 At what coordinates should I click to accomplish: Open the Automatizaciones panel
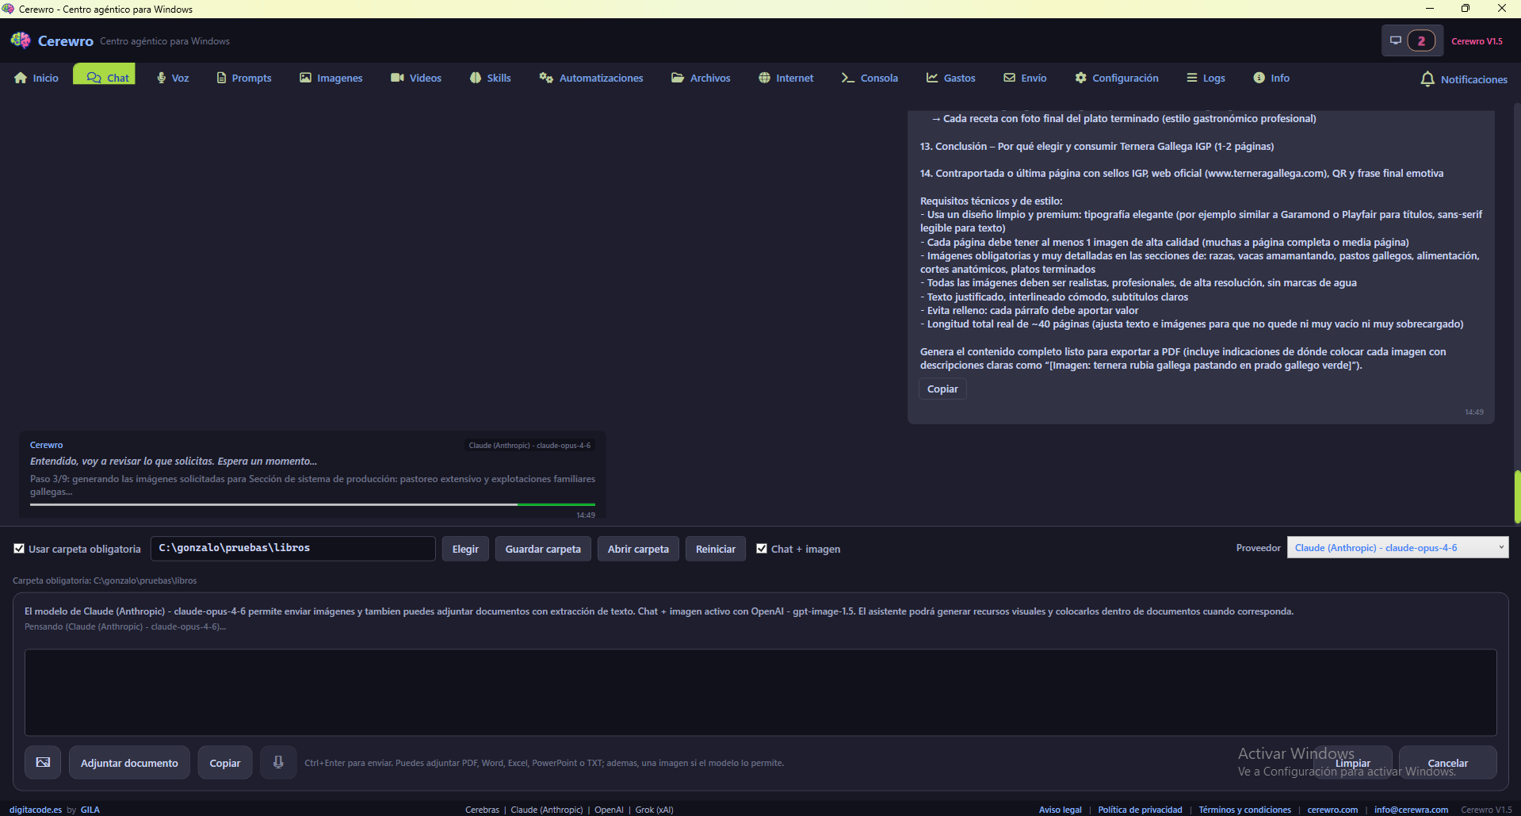click(x=590, y=78)
